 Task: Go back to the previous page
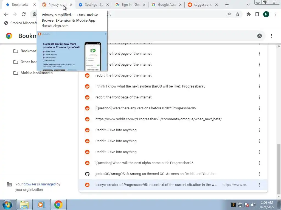[6, 14]
